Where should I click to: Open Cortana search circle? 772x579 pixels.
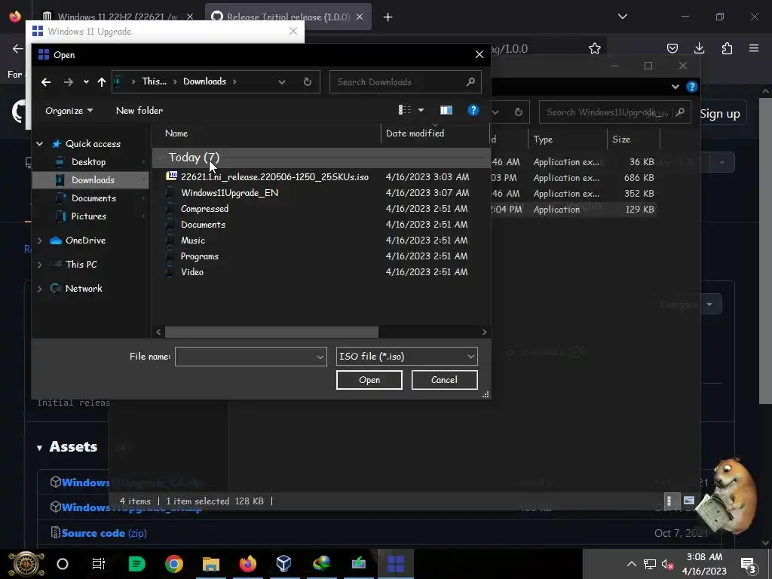coord(63,564)
